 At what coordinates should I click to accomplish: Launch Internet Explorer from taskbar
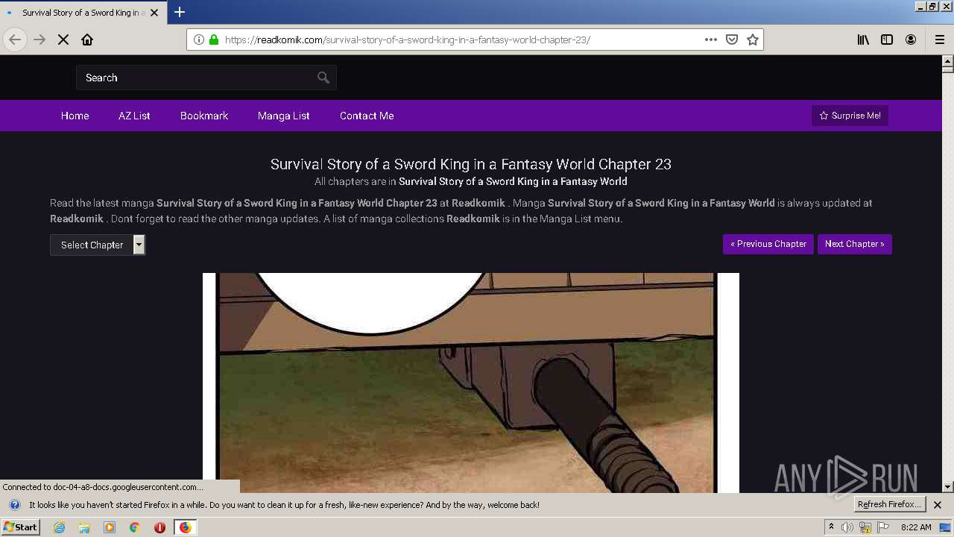(x=59, y=527)
